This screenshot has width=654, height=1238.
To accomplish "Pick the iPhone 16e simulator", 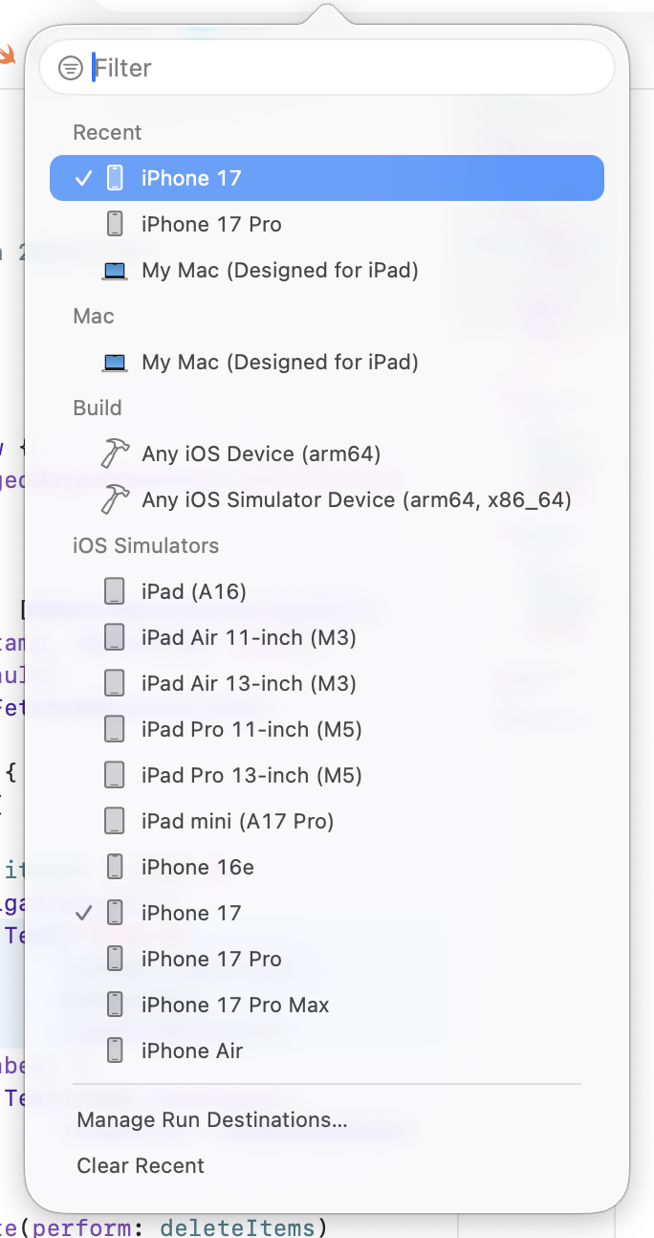I will [197, 868].
